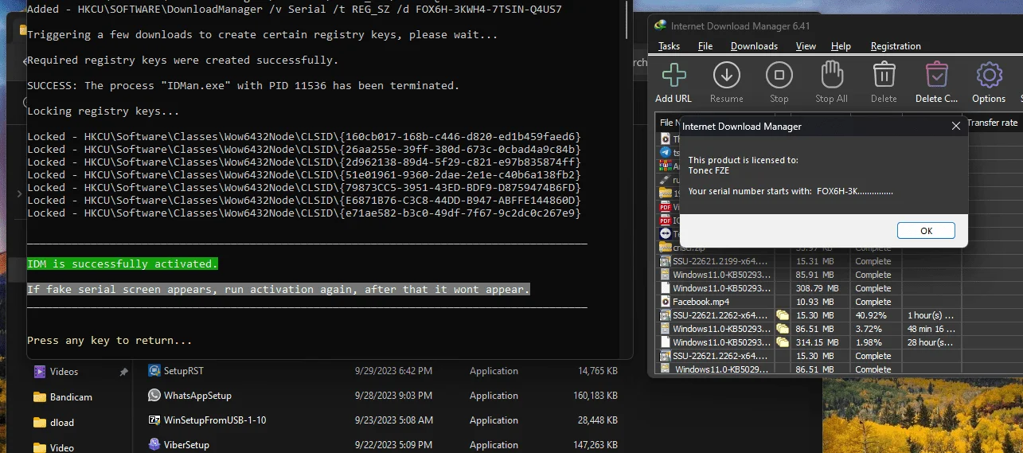
Task: Open the File menu in IDM
Action: click(x=705, y=46)
